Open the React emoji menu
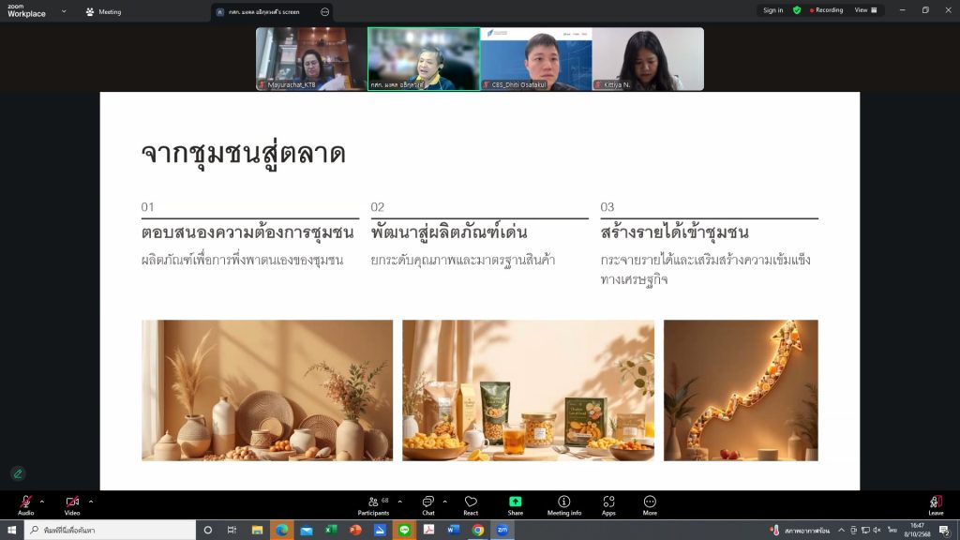 pos(471,504)
